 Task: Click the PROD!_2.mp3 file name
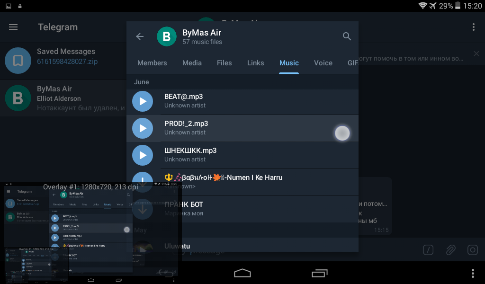[186, 124]
